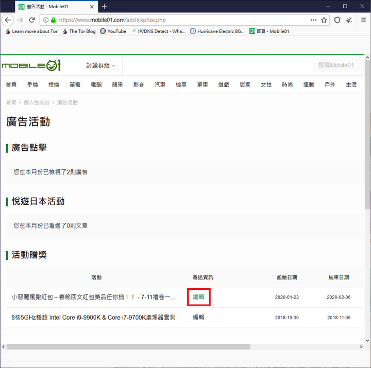Open IP/DNS Detect bookmark
The image size is (371, 368).
pos(159,31)
